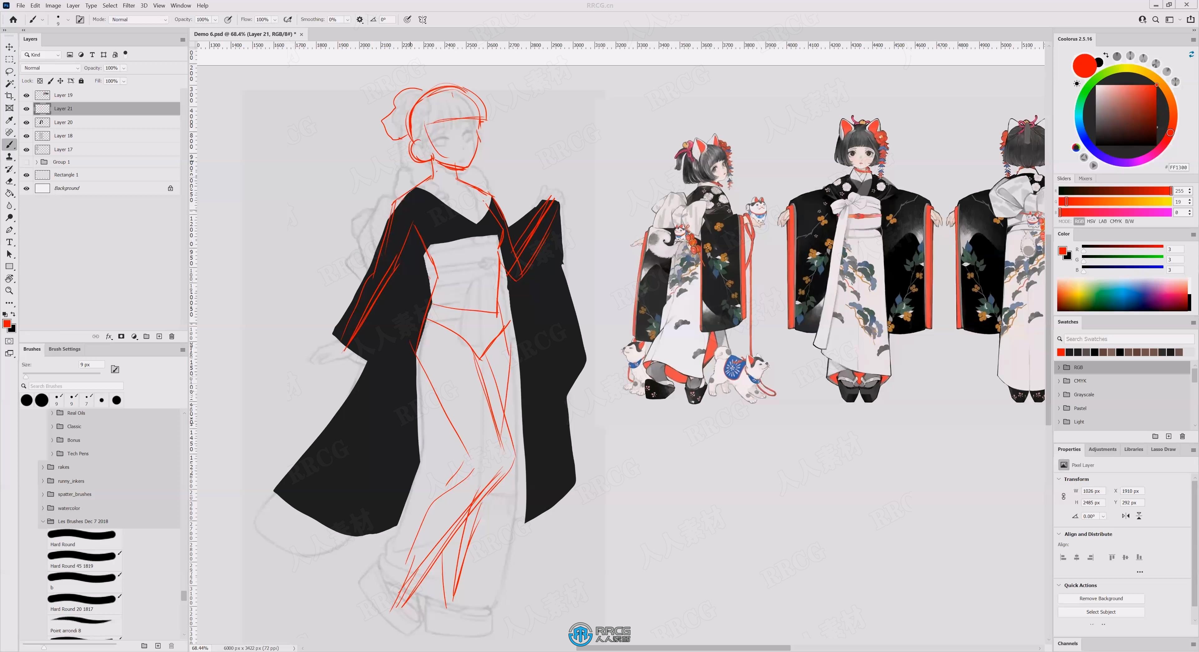Delete the selected layer with trash icon
This screenshot has width=1199, height=652.
tap(172, 337)
